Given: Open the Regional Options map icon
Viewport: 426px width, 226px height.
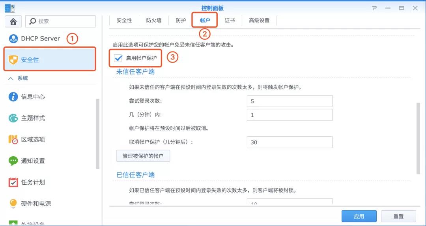Looking at the screenshot, I should point(13,139).
